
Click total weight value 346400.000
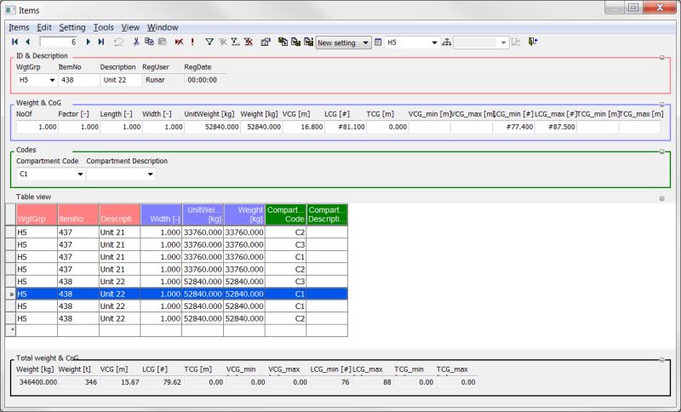37,382
